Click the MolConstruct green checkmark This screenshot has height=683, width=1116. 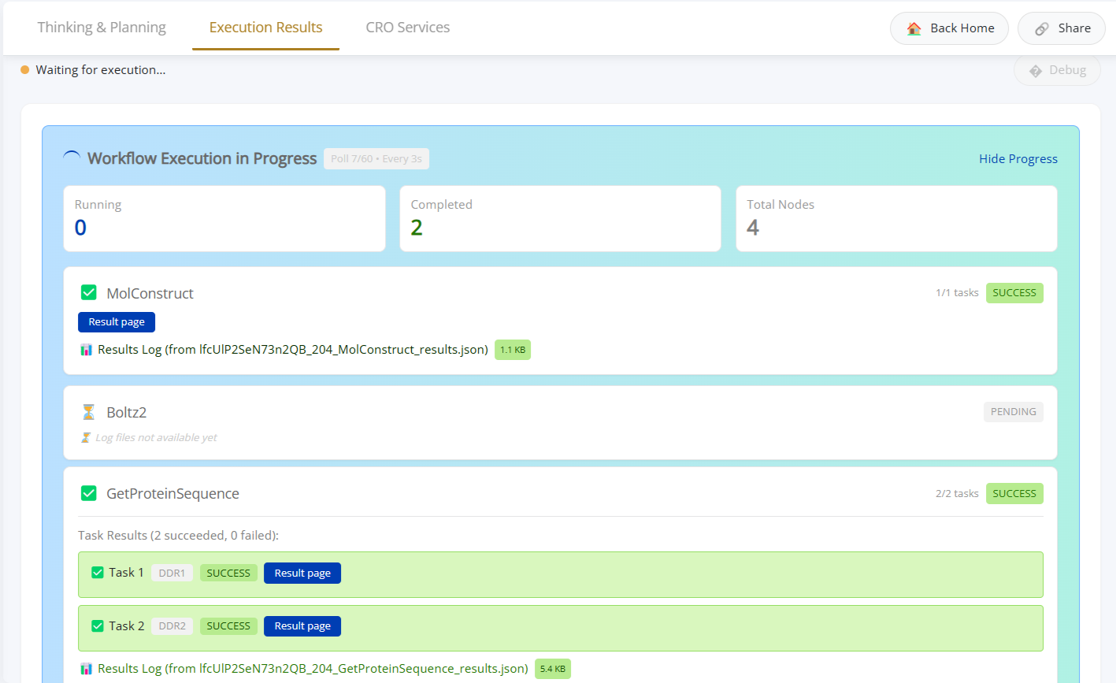pos(89,293)
